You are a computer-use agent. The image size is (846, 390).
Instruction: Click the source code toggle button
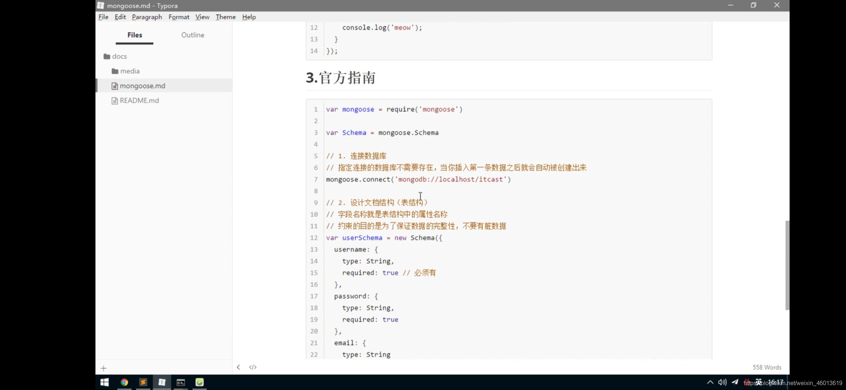point(253,367)
